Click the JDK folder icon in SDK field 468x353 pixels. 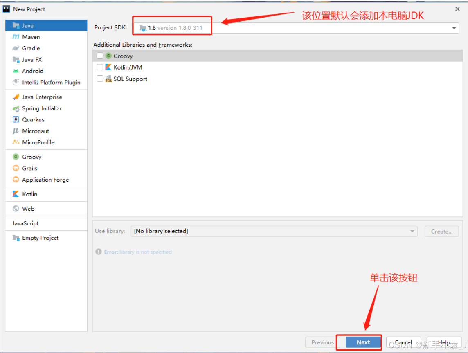pyautogui.click(x=143, y=28)
